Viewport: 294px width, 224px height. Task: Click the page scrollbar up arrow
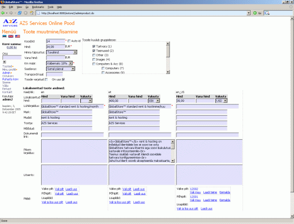pos(292,19)
